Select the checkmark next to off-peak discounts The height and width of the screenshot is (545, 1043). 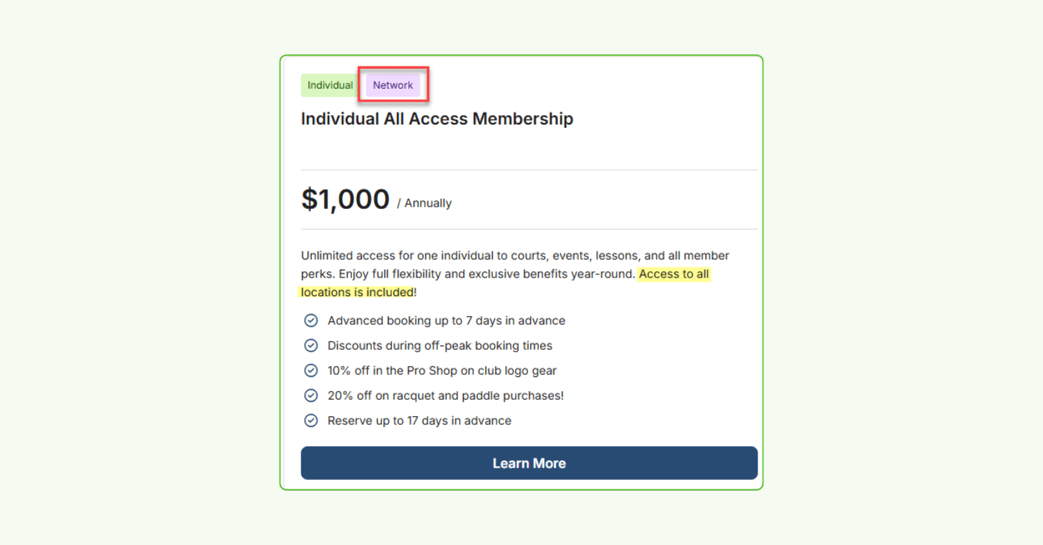tap(311, 345)
